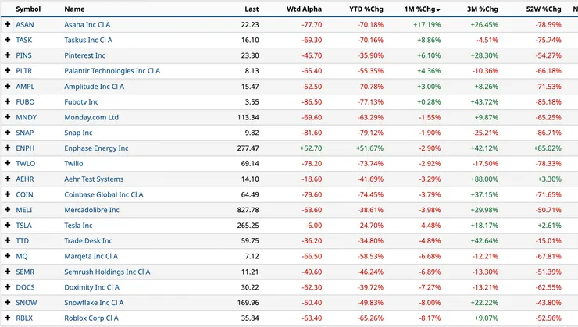
Task: Click the plus icon beside ENPH
Action: (8, 148)
